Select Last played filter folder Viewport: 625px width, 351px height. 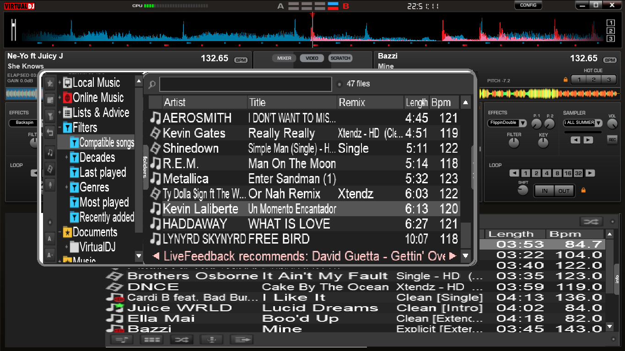[x=97, y=172]
